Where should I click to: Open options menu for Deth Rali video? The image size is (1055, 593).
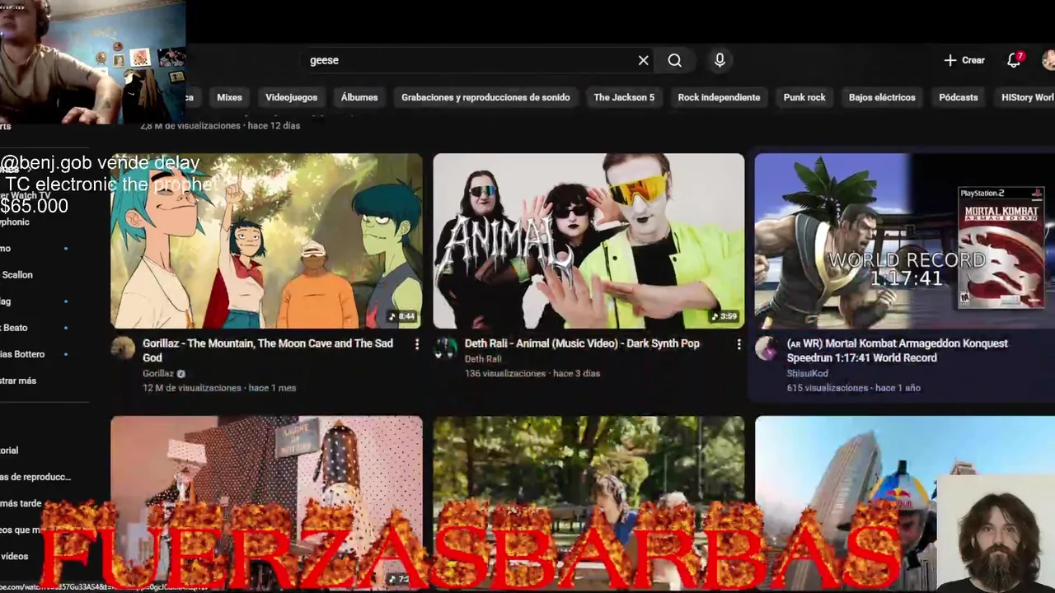tap(738, 344)
